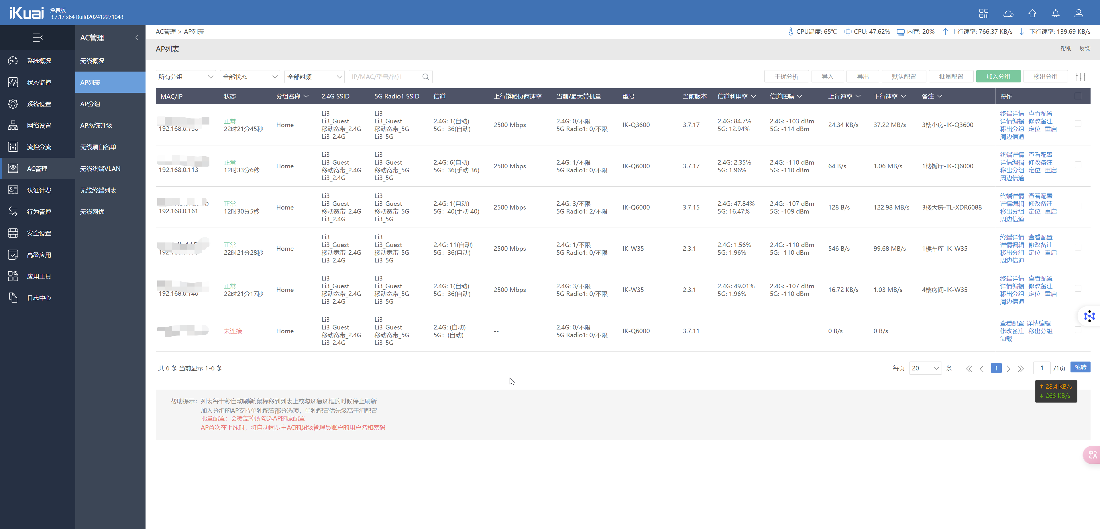Collapse the left sidebar menu icon
The image size is (1100, 529).
[x=38, y=37]
